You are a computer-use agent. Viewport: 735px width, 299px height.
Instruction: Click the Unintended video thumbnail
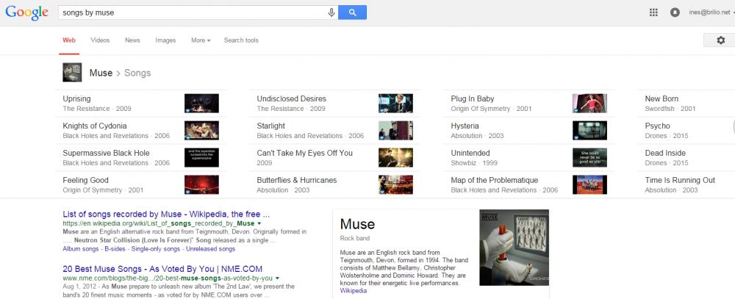pyautogui.click(x=589, y=158)
